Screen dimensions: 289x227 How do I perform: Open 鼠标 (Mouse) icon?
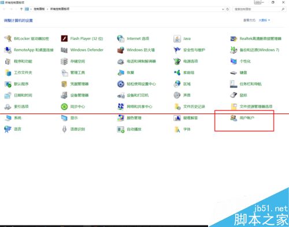(234, 95)
